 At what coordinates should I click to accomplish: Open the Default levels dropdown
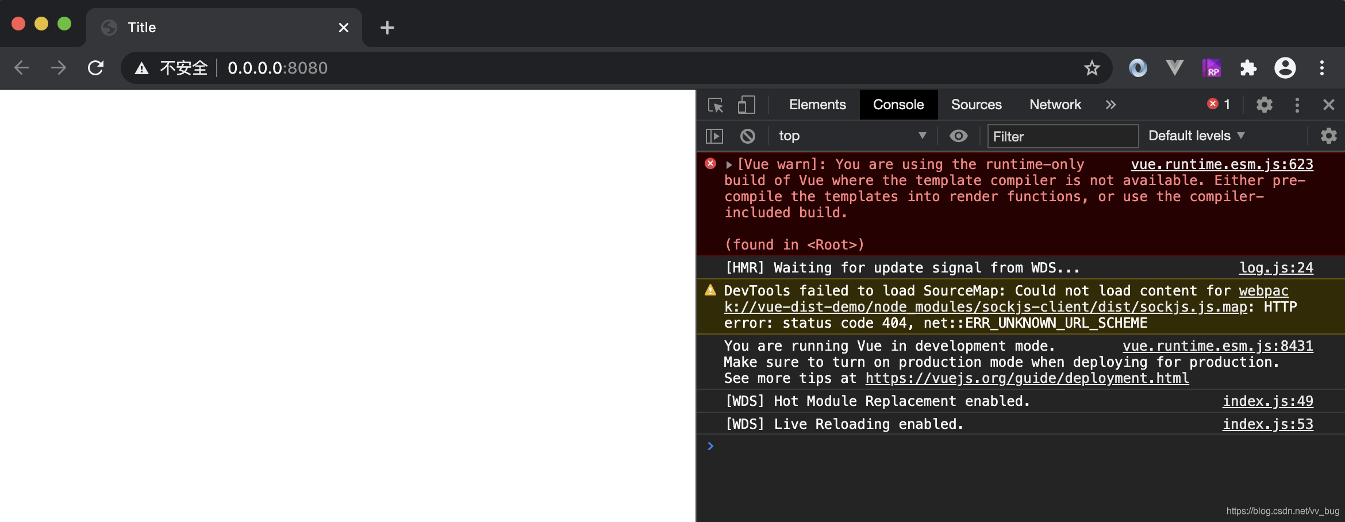pyautogui.click(x=1196, y=136)
